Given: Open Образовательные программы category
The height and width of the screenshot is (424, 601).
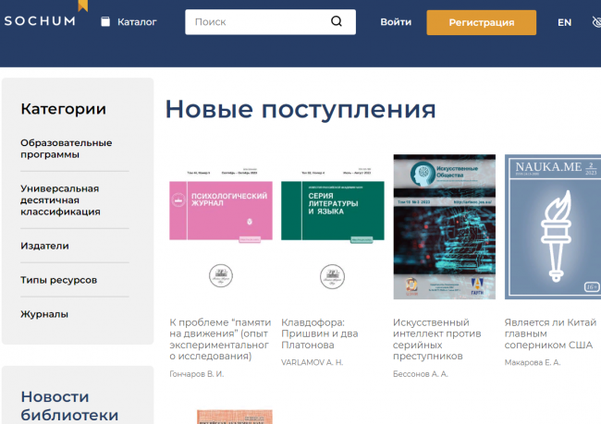Looking at the screenshot, I should pos(67,149).
